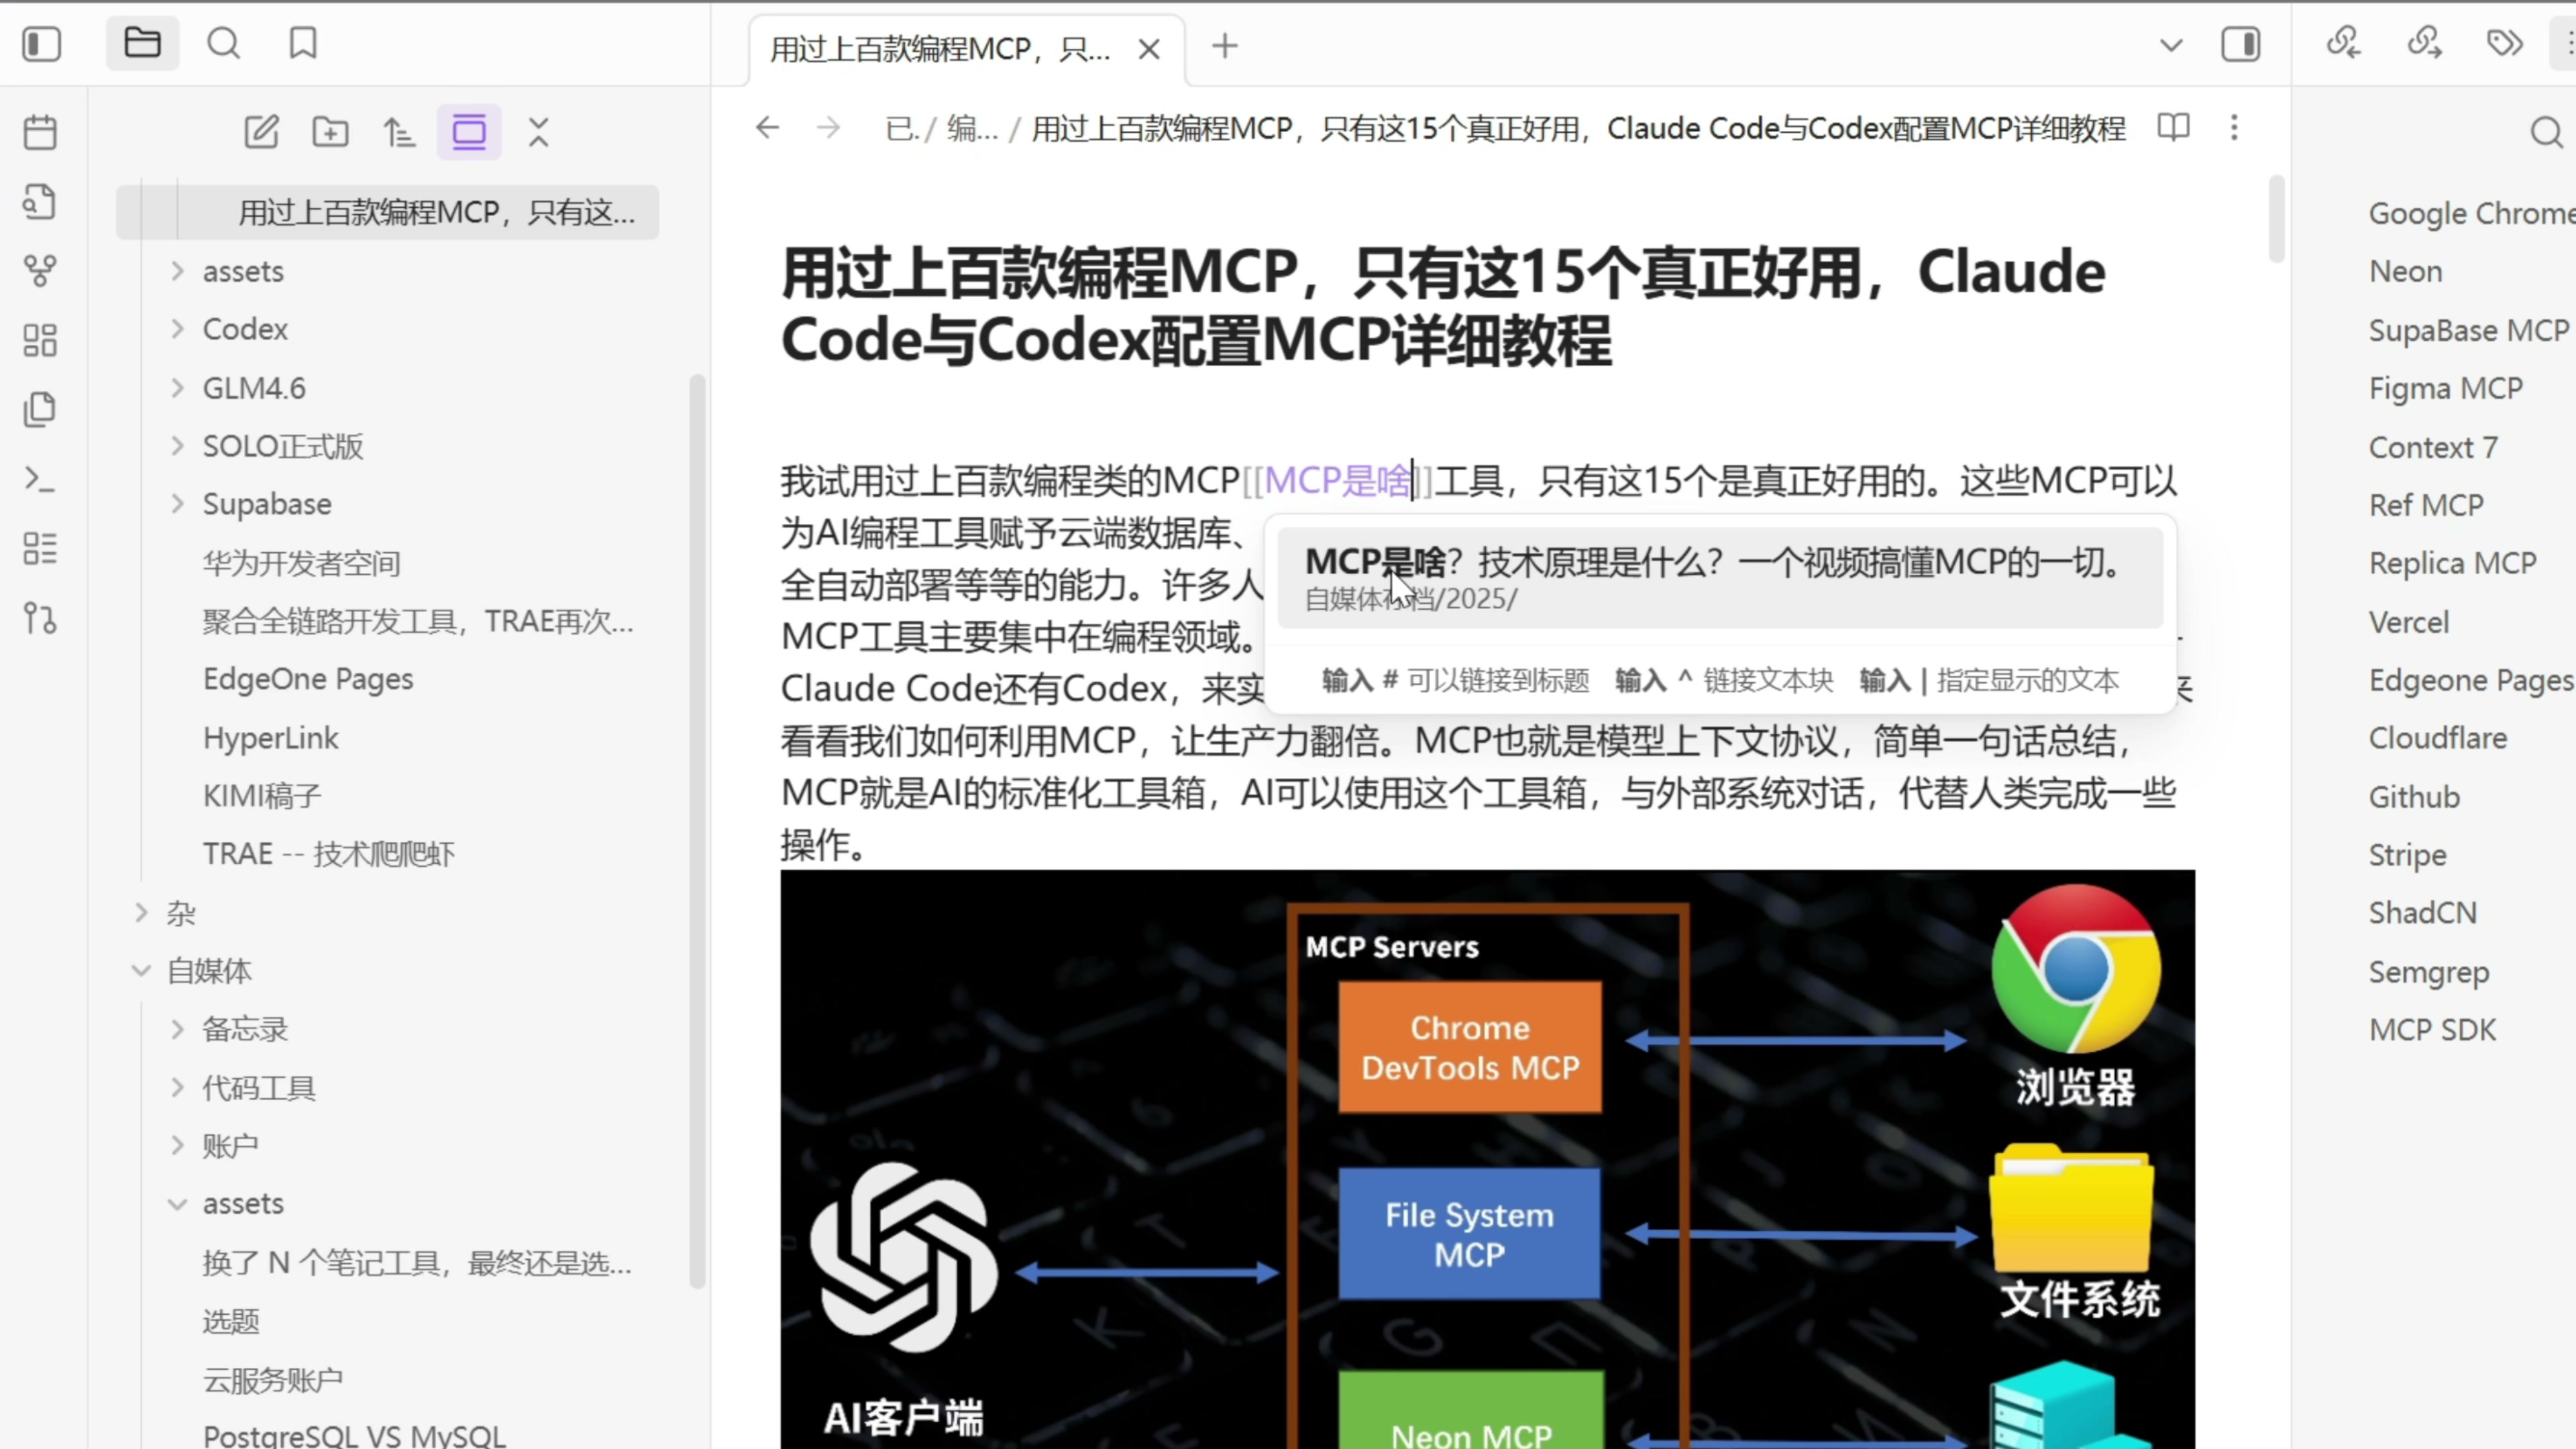
Task: Click the new note icon
Action: pyautogui.click(x=261, y=132)
